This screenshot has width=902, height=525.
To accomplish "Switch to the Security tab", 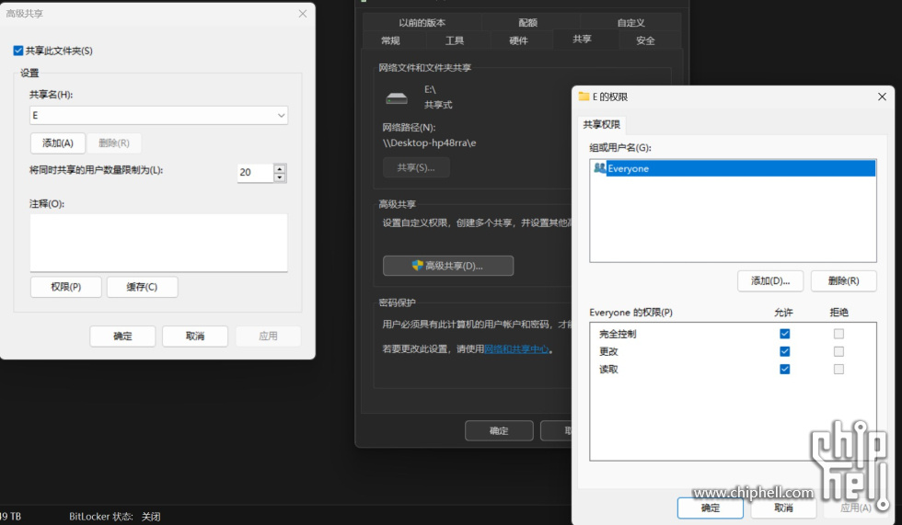I will (645, 40).
